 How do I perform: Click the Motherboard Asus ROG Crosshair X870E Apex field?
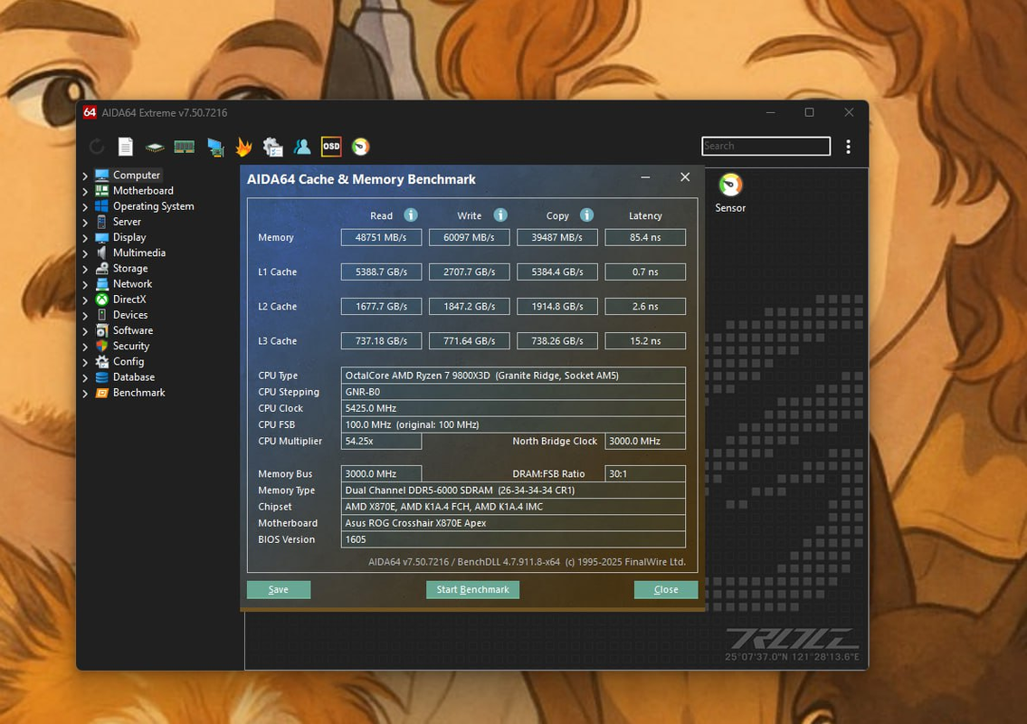(x=514, y=523)
